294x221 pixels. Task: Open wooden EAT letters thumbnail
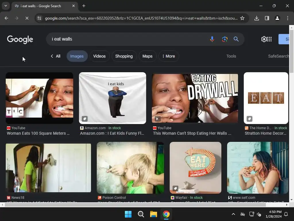pyautogui.click(x=266, y=98)
